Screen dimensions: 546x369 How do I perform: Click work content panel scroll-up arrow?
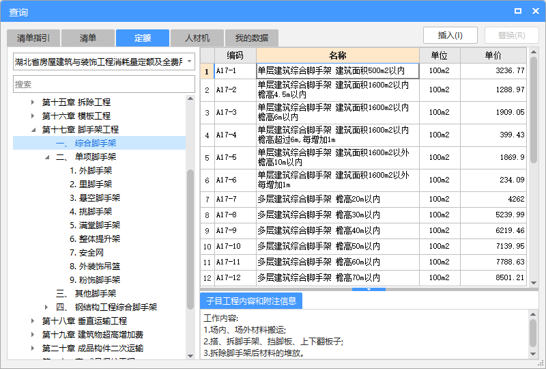pos(533,314)
